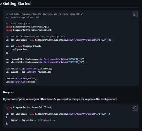This screenshot has width=142, height=131.
Task: Click first 'using FingerprintPro.ServerSdk.Client;' line
Action: (x=29, y=30)
